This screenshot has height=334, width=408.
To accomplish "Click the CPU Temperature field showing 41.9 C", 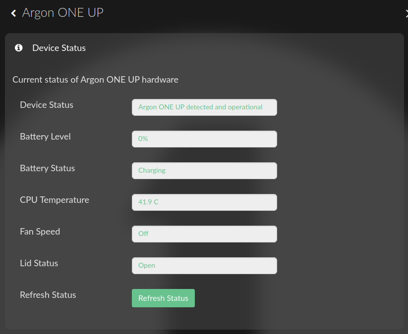I will click(204, 202).
